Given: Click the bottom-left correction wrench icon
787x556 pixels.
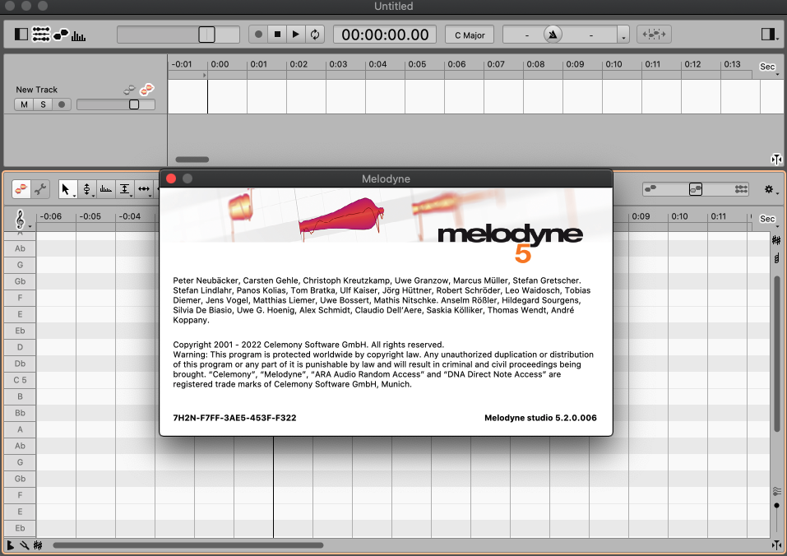Looking at the screenshot, I should [x=24, y=545].
